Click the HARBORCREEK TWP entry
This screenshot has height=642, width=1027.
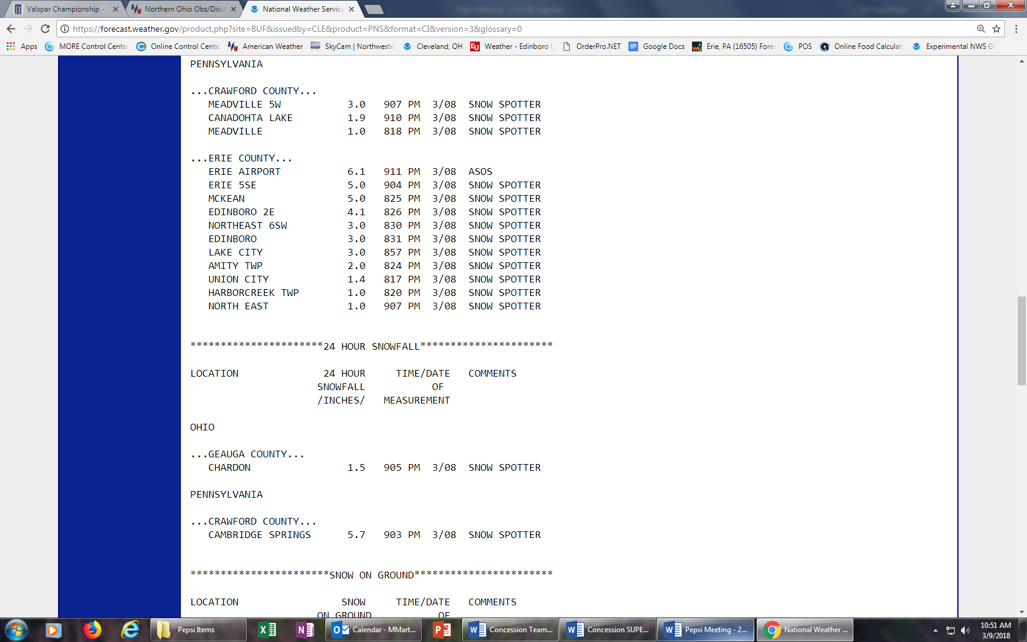(x=254, y=293)
